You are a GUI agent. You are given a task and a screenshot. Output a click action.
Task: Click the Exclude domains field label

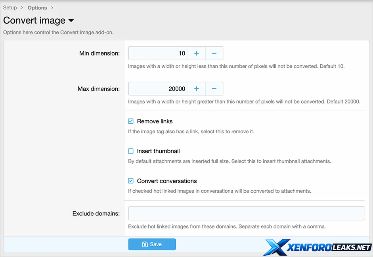(x=96, y=213)
